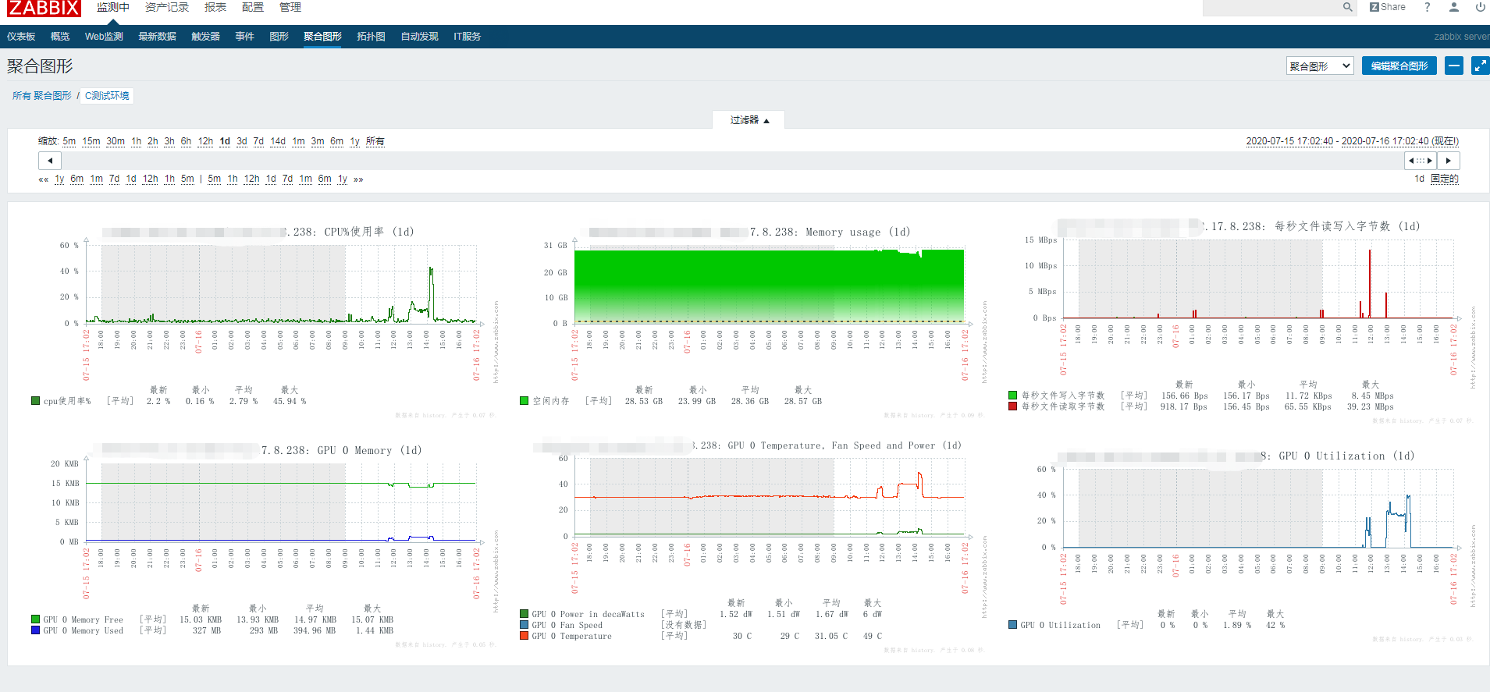This screenshot has width=1490, height=692.
Task: Click the right arrow on the time scrollbar
Action: (x=1449, y=161)
